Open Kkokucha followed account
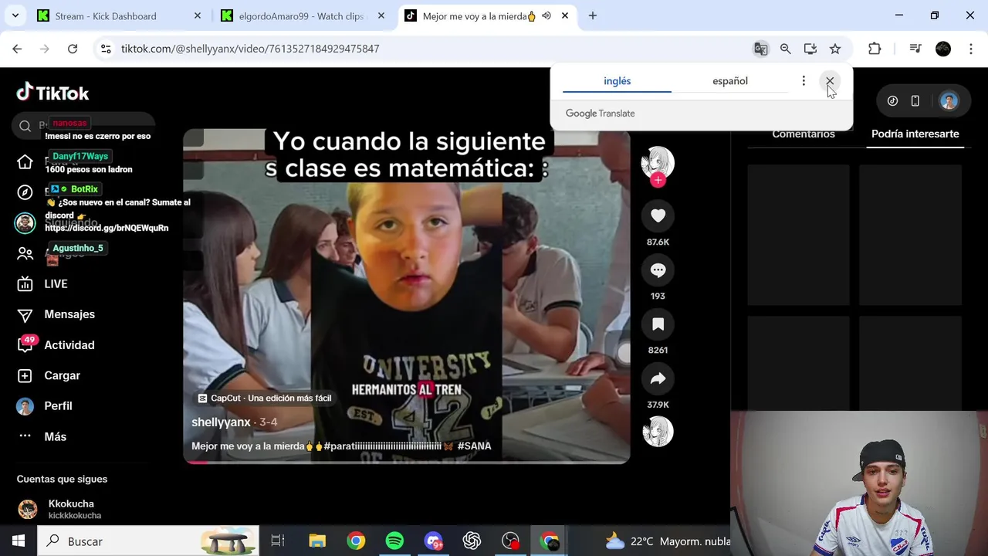 [x=71, y=509]
